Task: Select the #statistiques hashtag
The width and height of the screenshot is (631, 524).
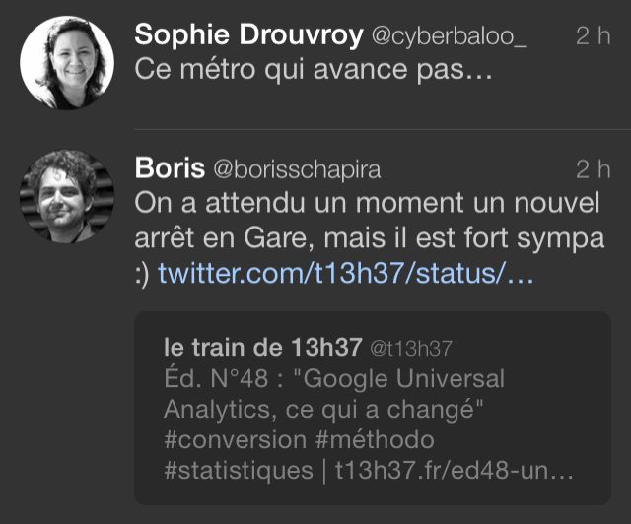Action: [x=239, y=470]
